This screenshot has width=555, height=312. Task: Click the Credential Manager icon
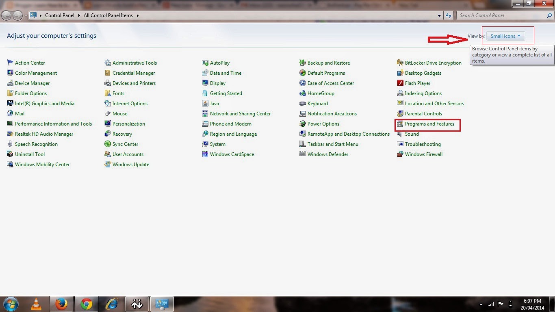click(x=108, y=73)
